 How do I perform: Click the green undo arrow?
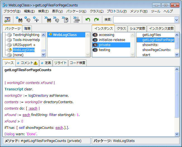point(88,20)
